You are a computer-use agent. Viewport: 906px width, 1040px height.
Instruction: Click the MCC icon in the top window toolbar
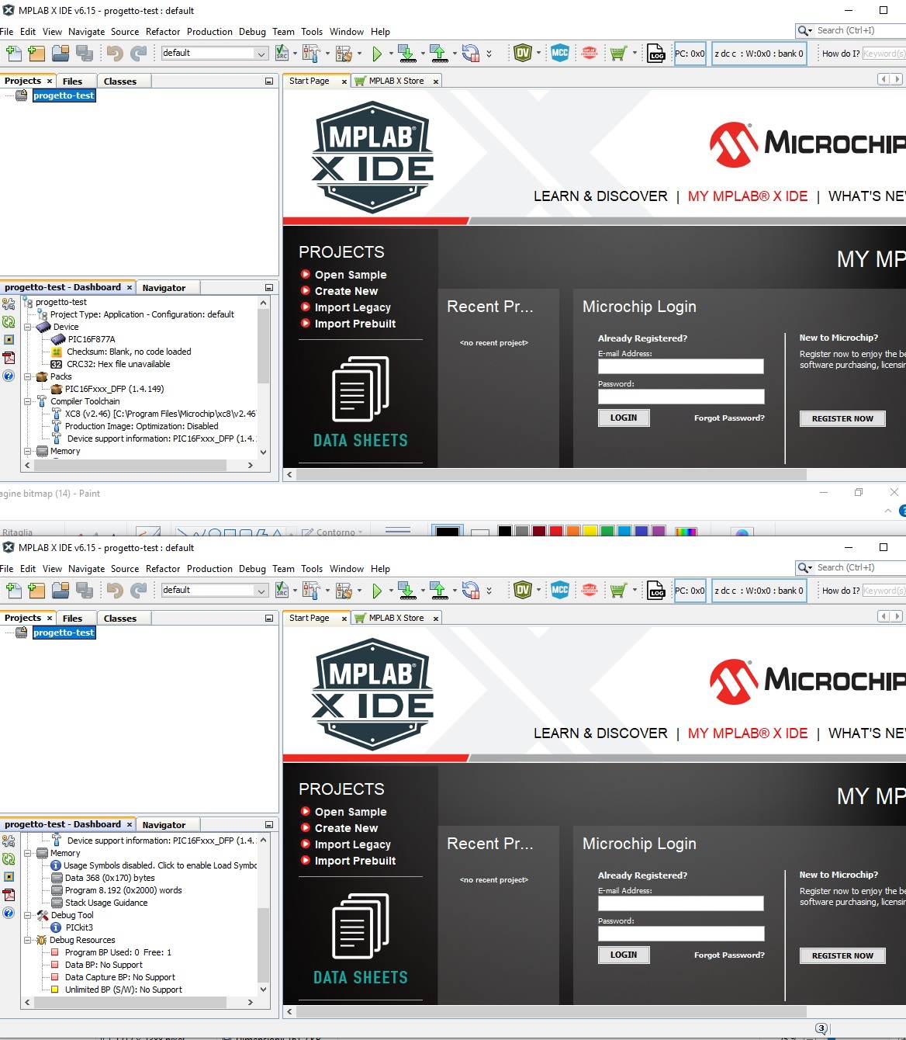tap(559, 53)
